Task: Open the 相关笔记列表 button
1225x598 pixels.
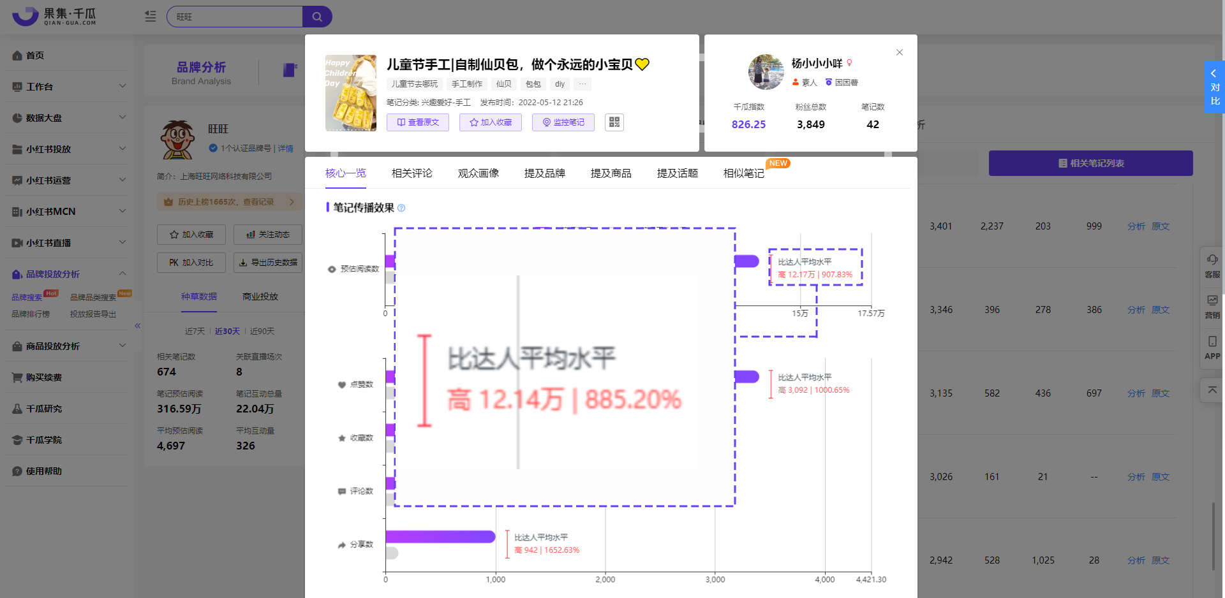Action: [x=1091, y=163]
